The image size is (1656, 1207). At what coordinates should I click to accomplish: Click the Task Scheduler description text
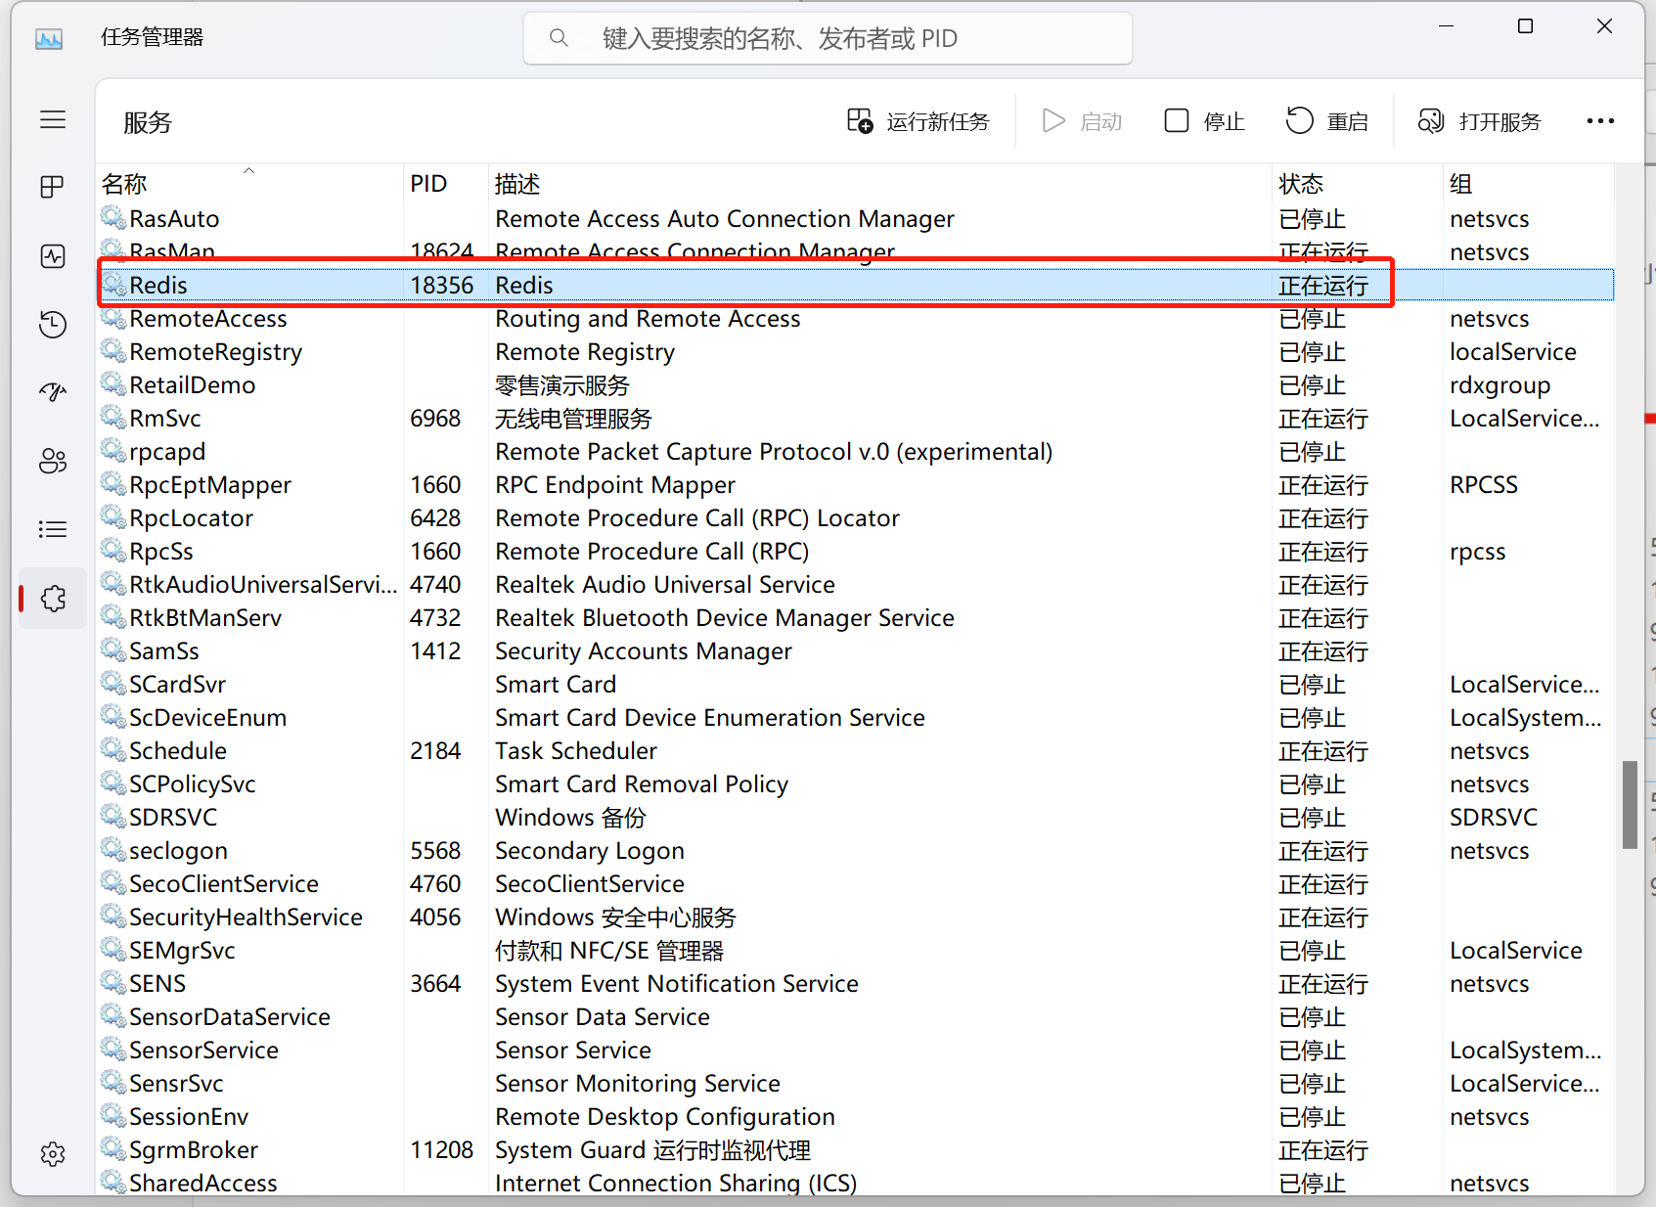576,751
